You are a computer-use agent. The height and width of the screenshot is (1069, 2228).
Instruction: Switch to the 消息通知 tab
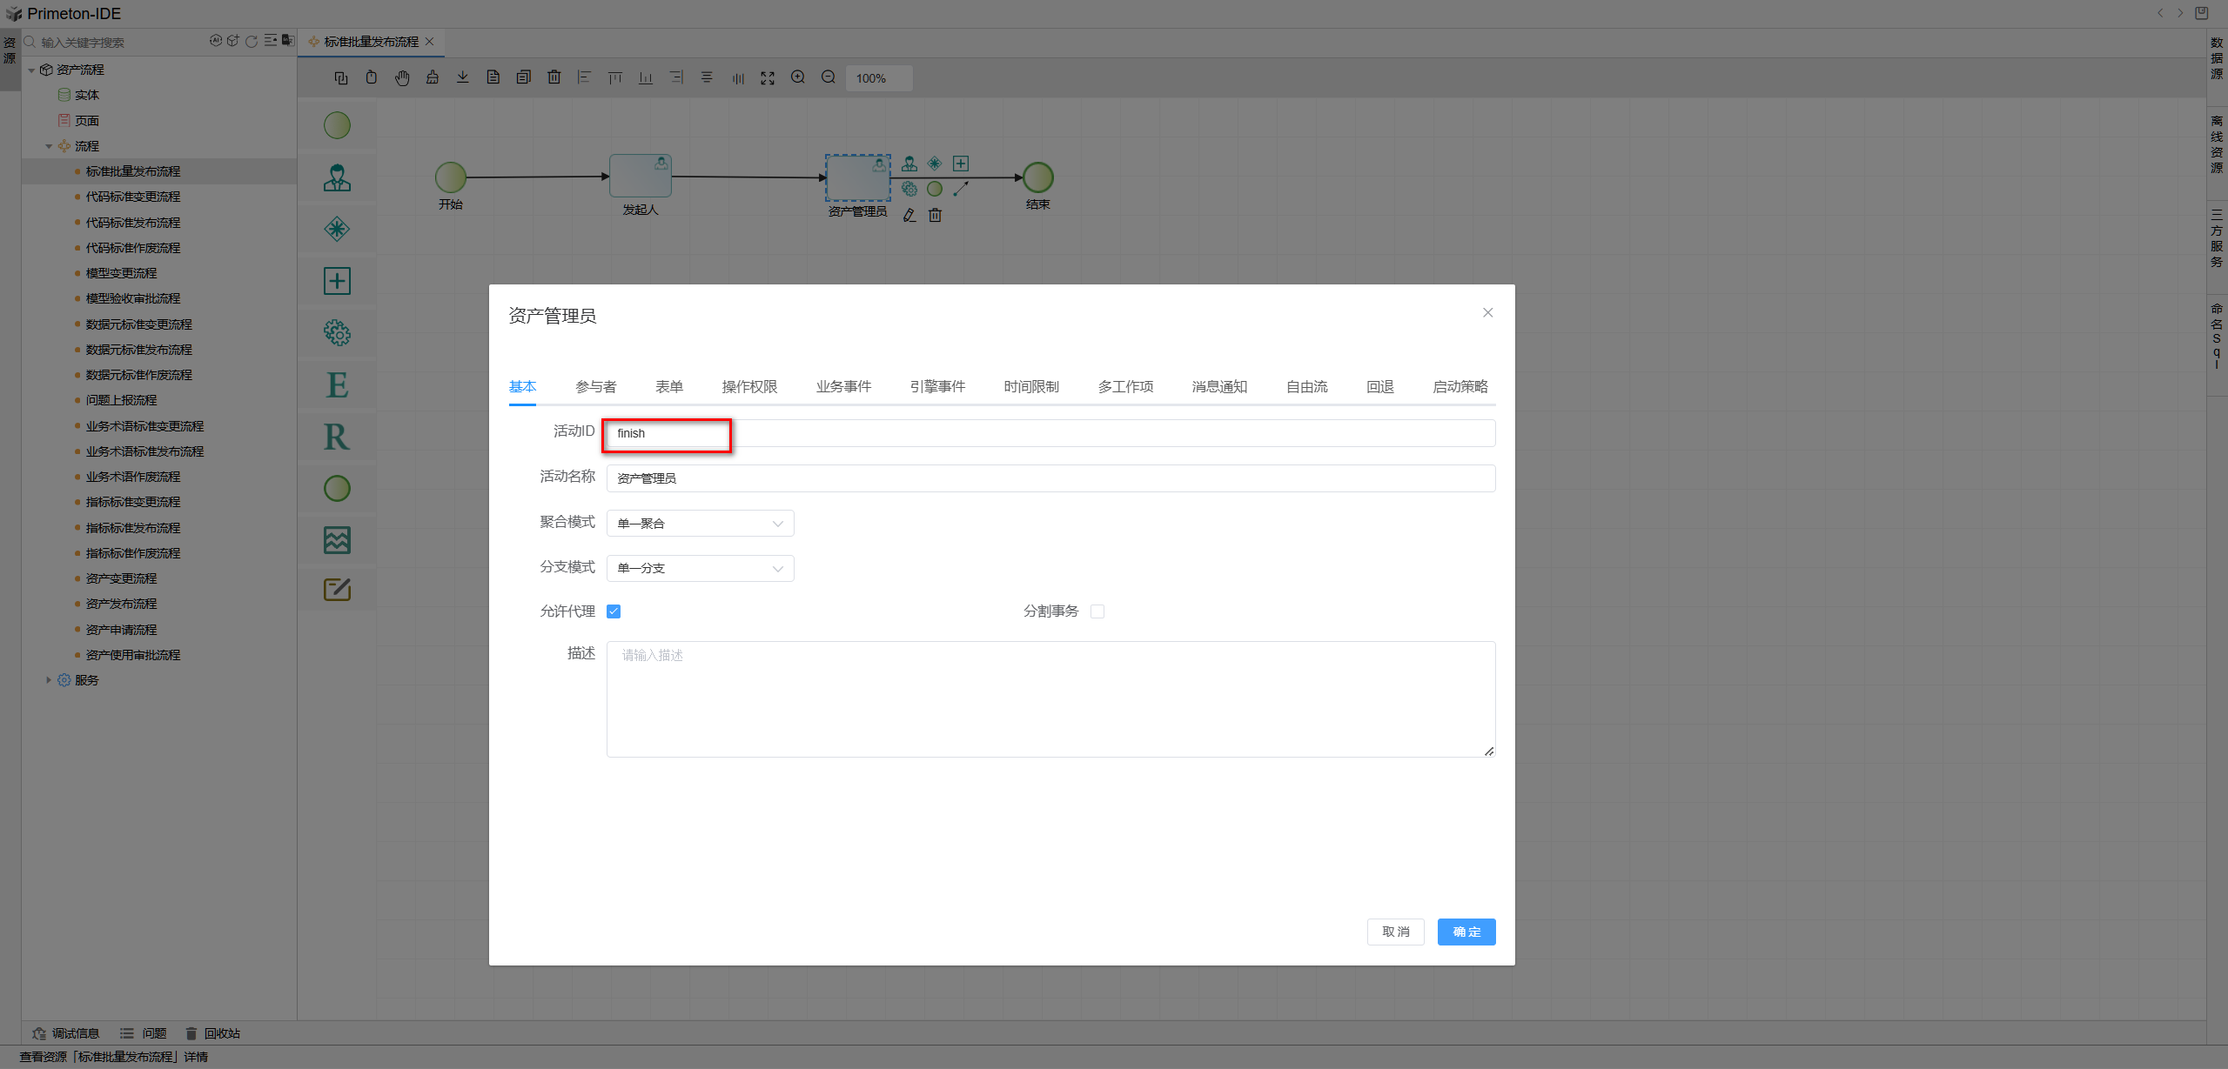[1219, 387]
